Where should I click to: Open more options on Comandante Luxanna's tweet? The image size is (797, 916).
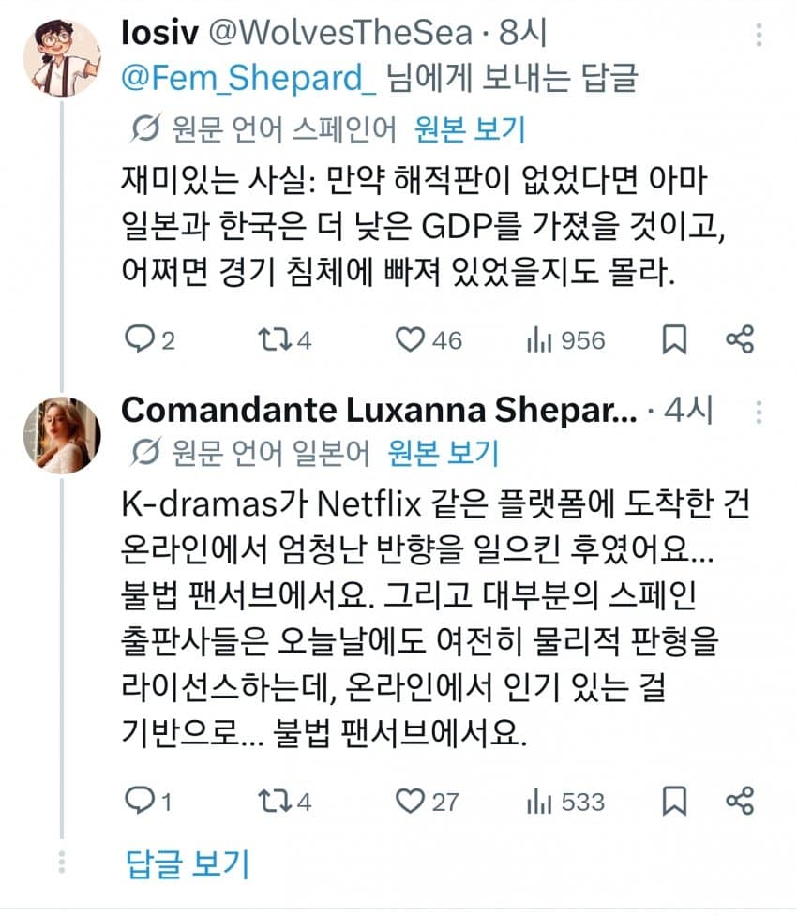pyautogui.click(x=759, y=413)
